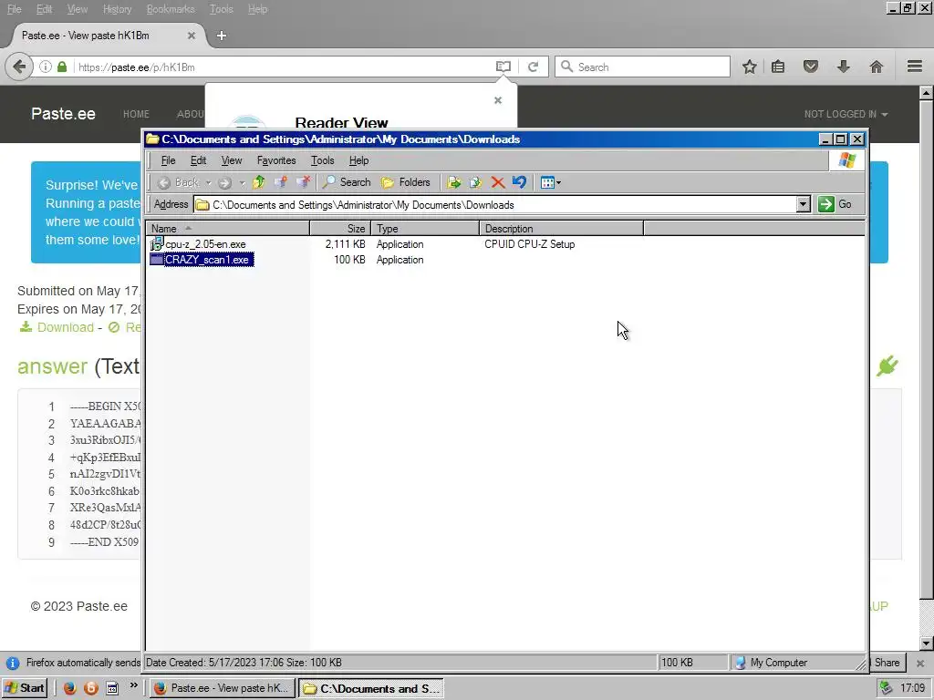This screenshot has width=934, height=700.
Task: Click 'CPUID CPU-Z Setup' description cell
Action: point(530,244)
